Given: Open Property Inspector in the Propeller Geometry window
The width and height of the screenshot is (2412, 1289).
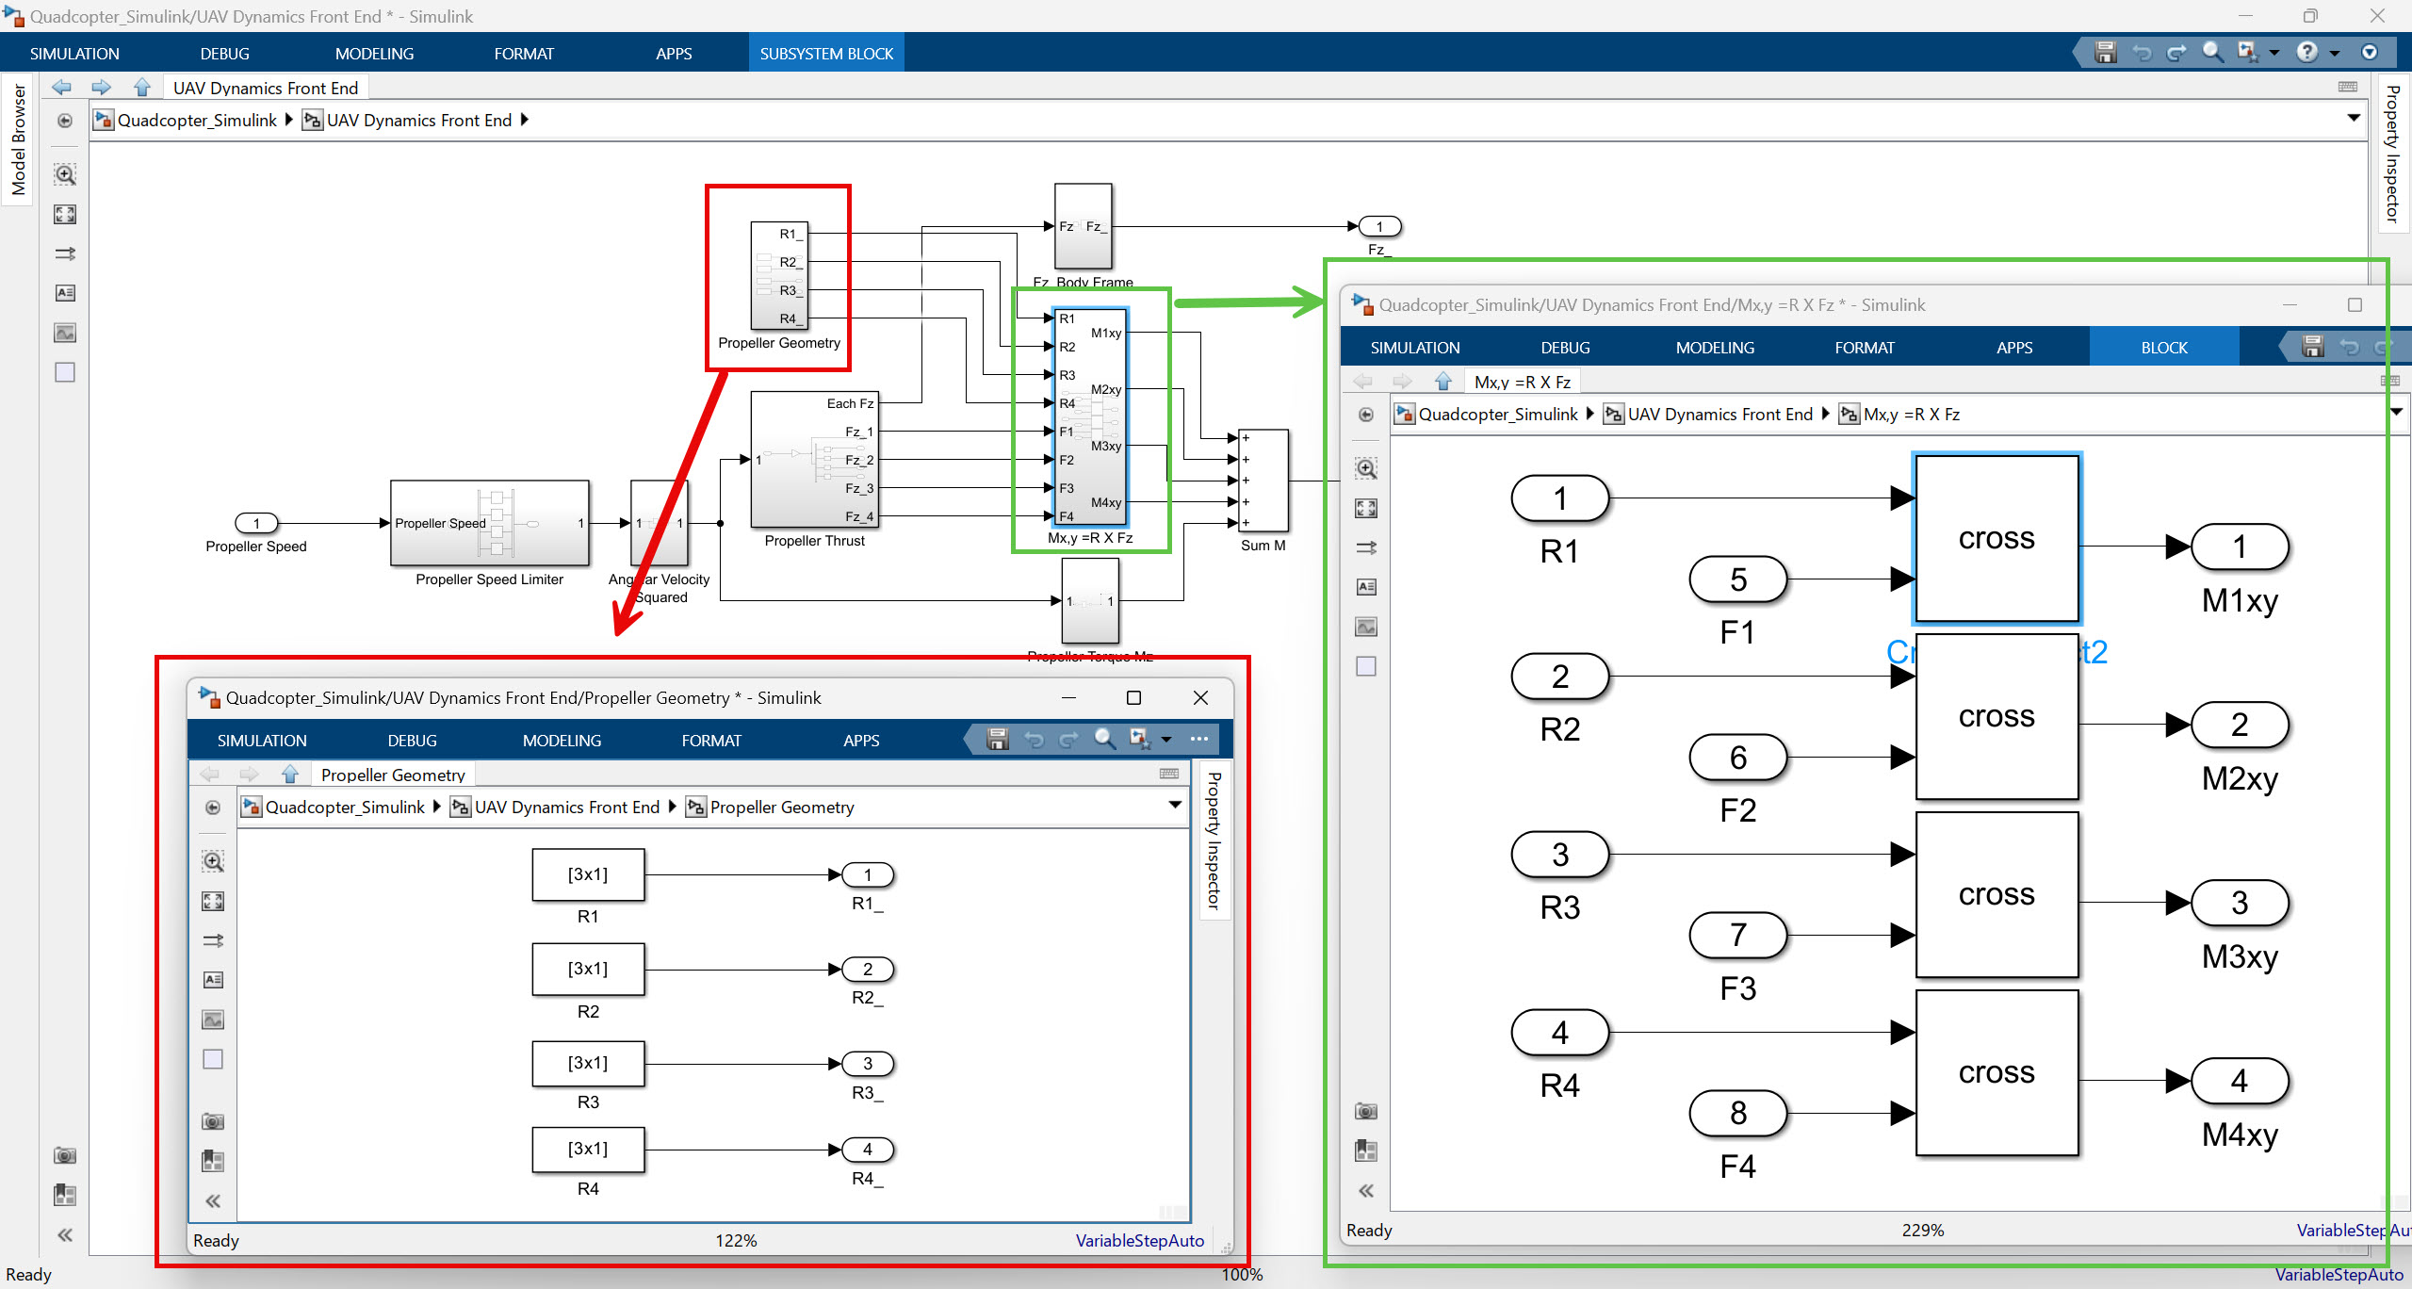Looking at the screenshot, I should [x=1214, y=840].
